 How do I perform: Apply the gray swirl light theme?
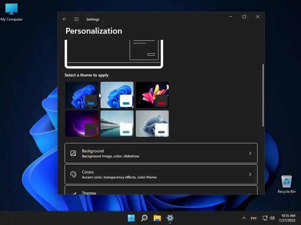[x=152, y=124]
